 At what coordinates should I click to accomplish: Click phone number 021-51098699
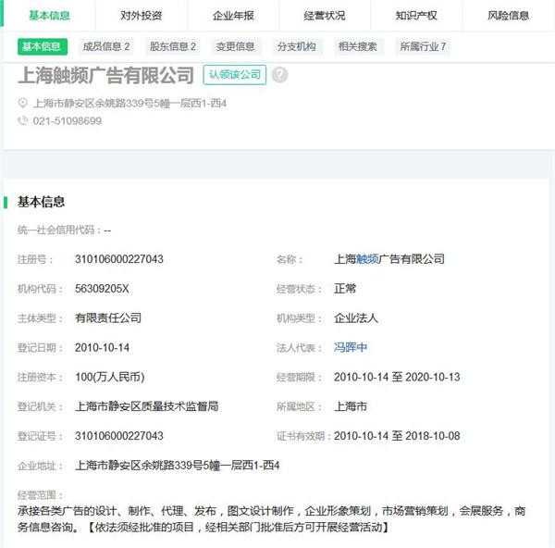pyautogui.click(x=68, y=121)
